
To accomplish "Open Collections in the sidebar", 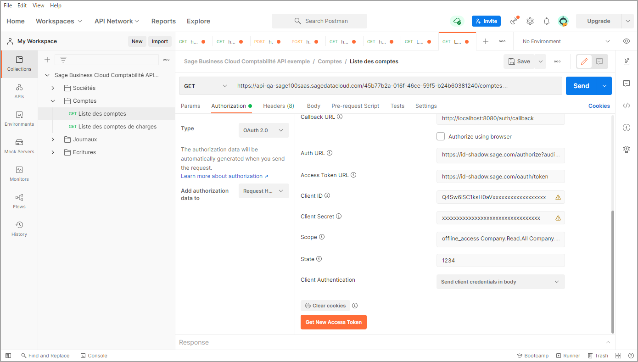I will point(19,64).
